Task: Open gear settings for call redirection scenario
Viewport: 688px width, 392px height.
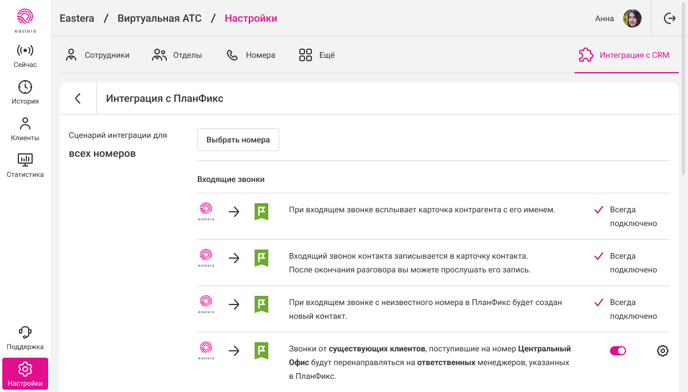Action: click(662, 351)
